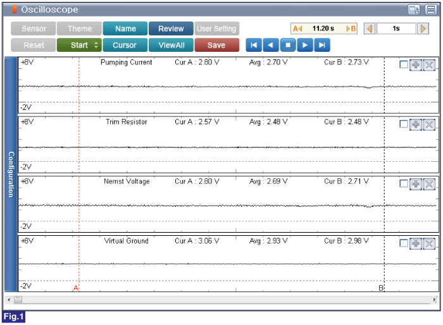The width and height of the screenshot is (443, 325).
Task: Click the Name button
Action: [x=125, y=28]
